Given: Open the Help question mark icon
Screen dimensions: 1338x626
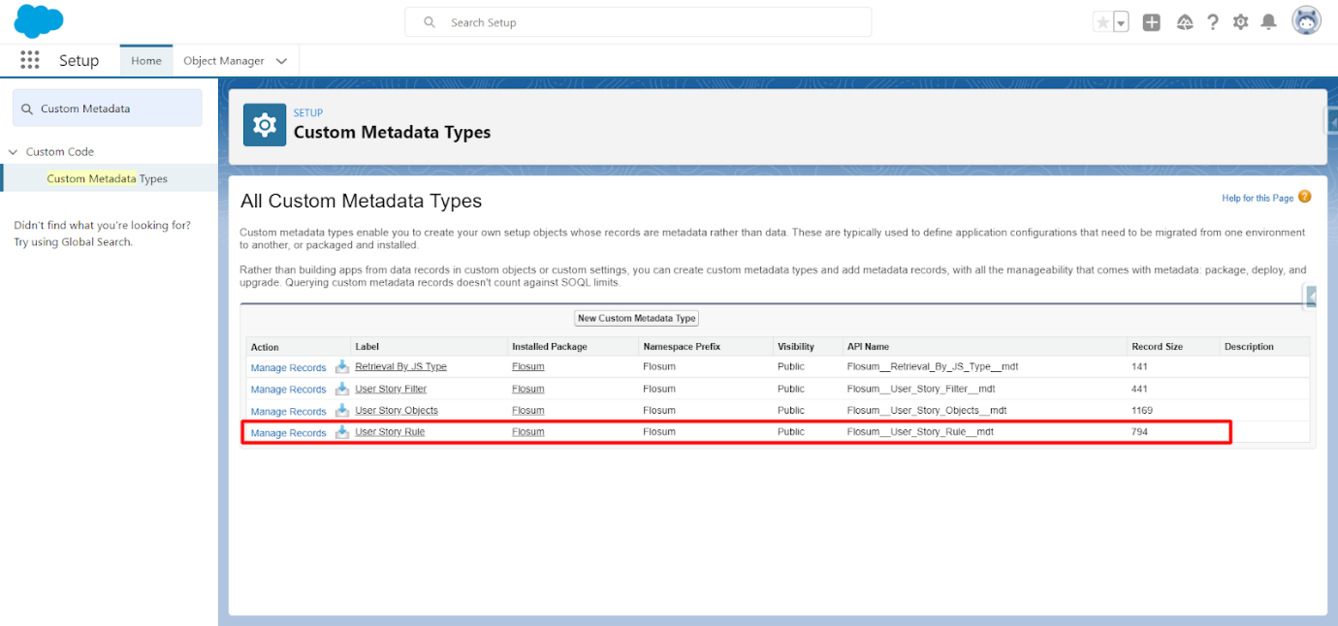Looking at the screenshot, I should click(x=1212, y=22).
